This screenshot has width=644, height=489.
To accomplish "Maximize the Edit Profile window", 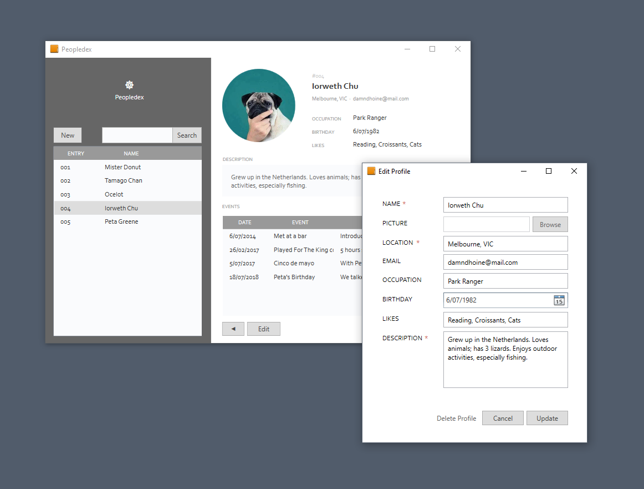I will pos(548,172).
